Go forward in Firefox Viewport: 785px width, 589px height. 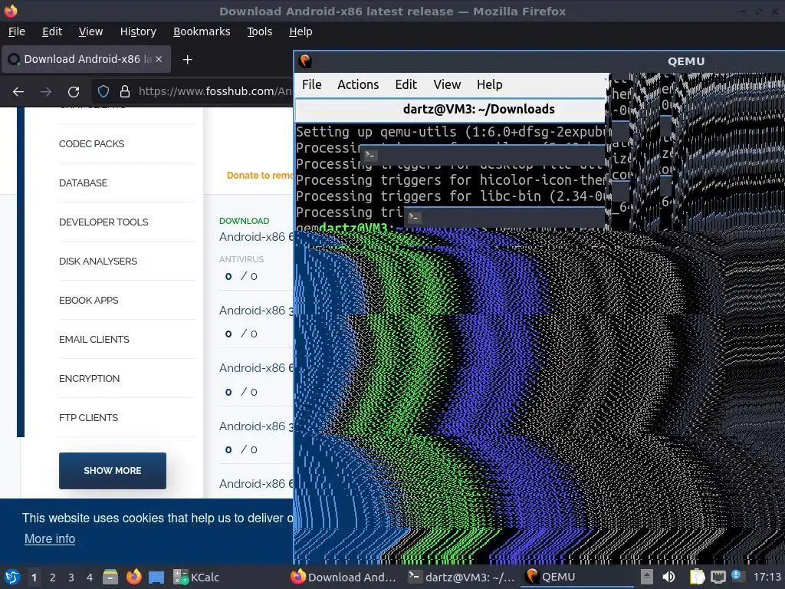45,92
